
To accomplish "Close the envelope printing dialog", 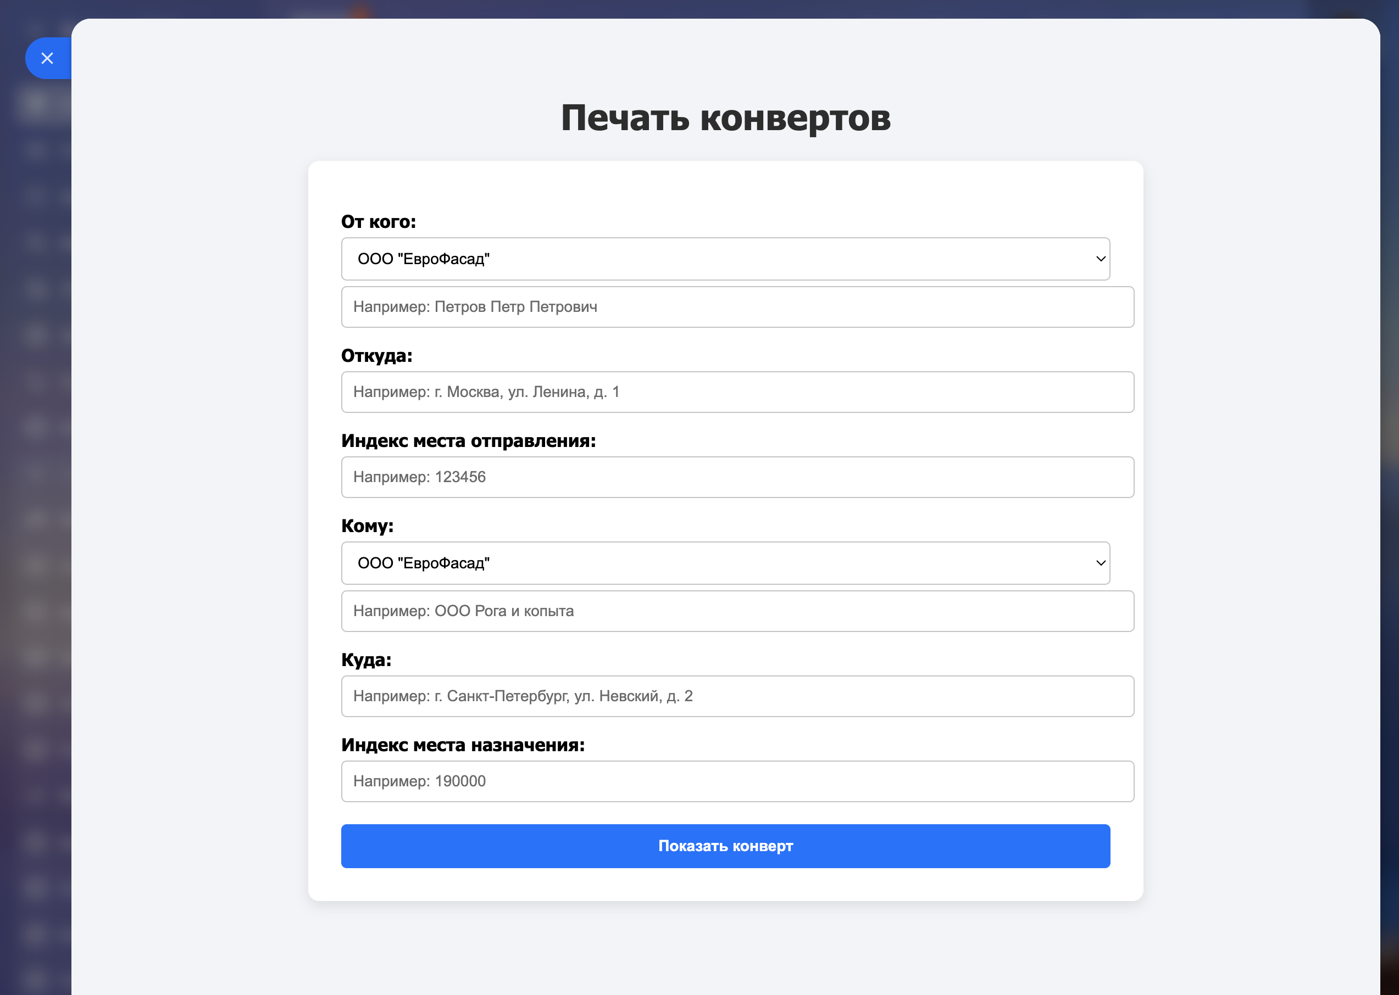I will pos(47,58).
